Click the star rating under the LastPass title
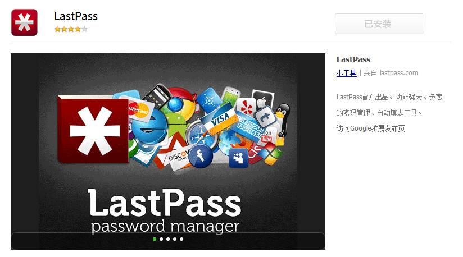This screenshot has width=463, height=257. coord(71,29)
